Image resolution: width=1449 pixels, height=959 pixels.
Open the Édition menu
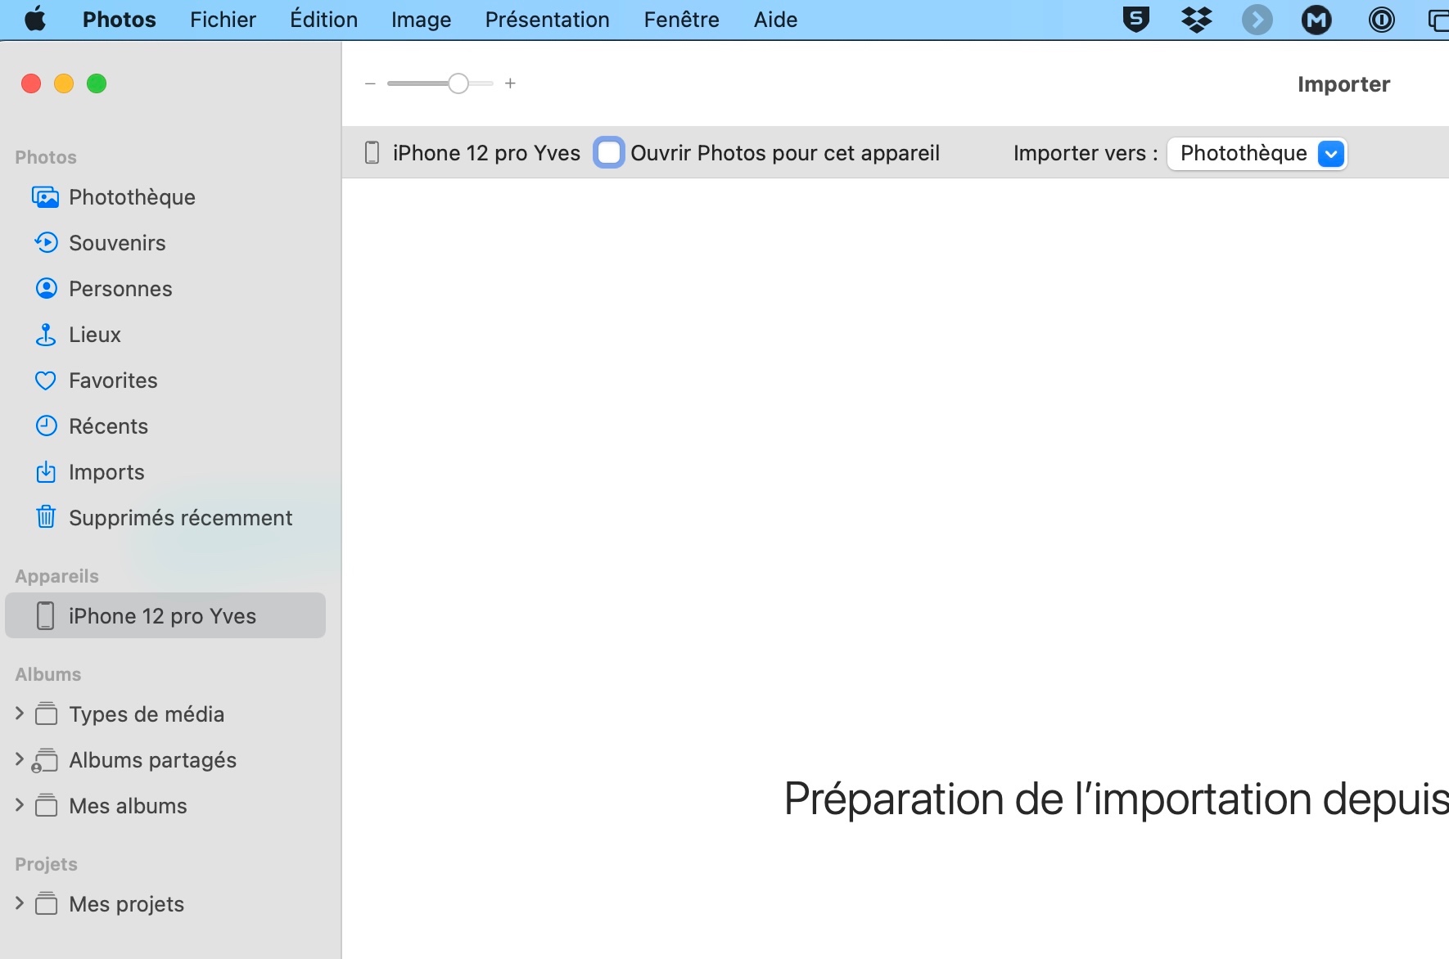click(323, 20)
